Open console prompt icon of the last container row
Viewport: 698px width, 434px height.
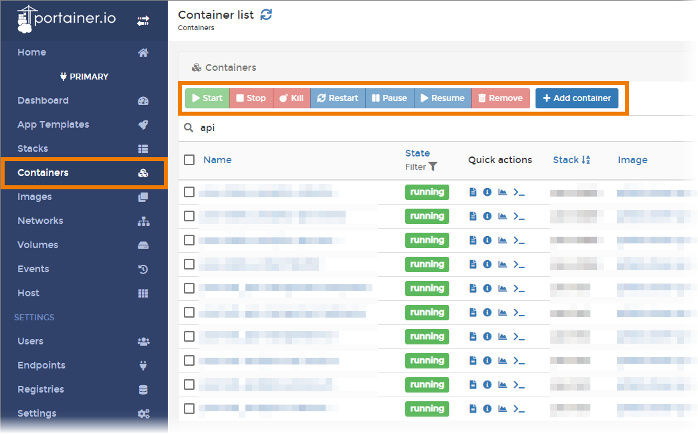[519, 408]
